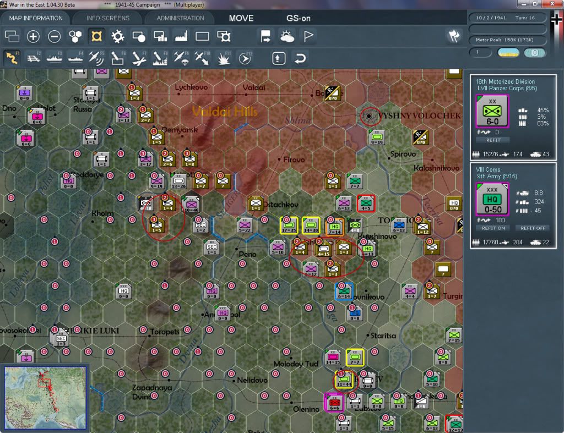
Task: Click the 6-0 unit counter in panel
Action: [492, 111]
